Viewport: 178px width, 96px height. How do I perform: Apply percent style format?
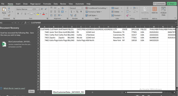coord(77,12)
